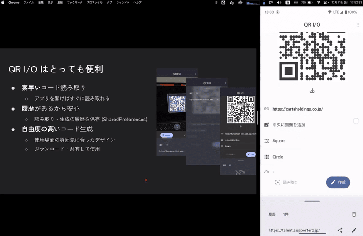This screenshot has height=236, width=363.
Task: Open the ファイル menu
Action: [x=29, y=2]
